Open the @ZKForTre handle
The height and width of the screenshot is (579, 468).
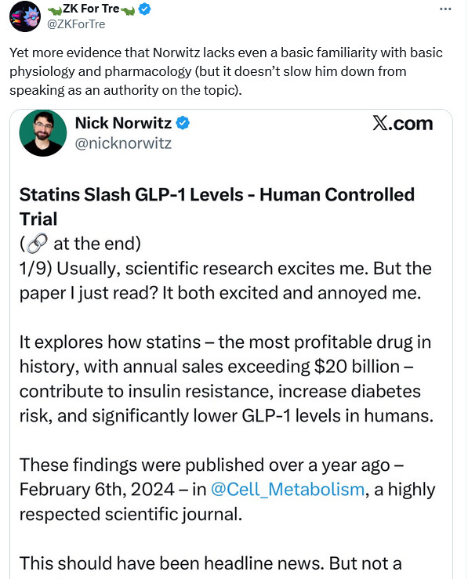coord(76,24)
